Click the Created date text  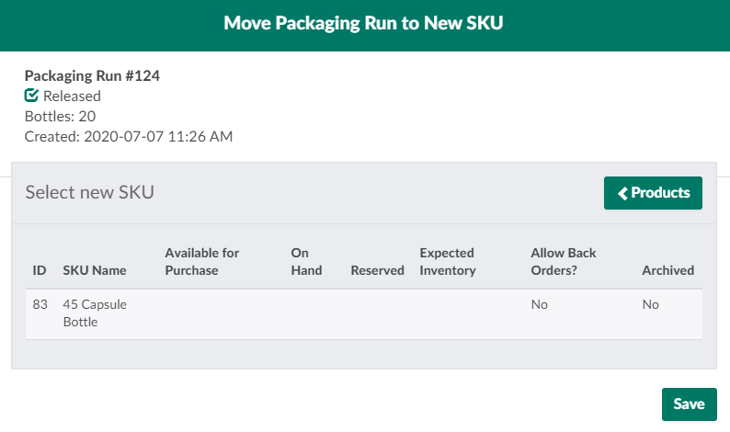tap(128, 137)
